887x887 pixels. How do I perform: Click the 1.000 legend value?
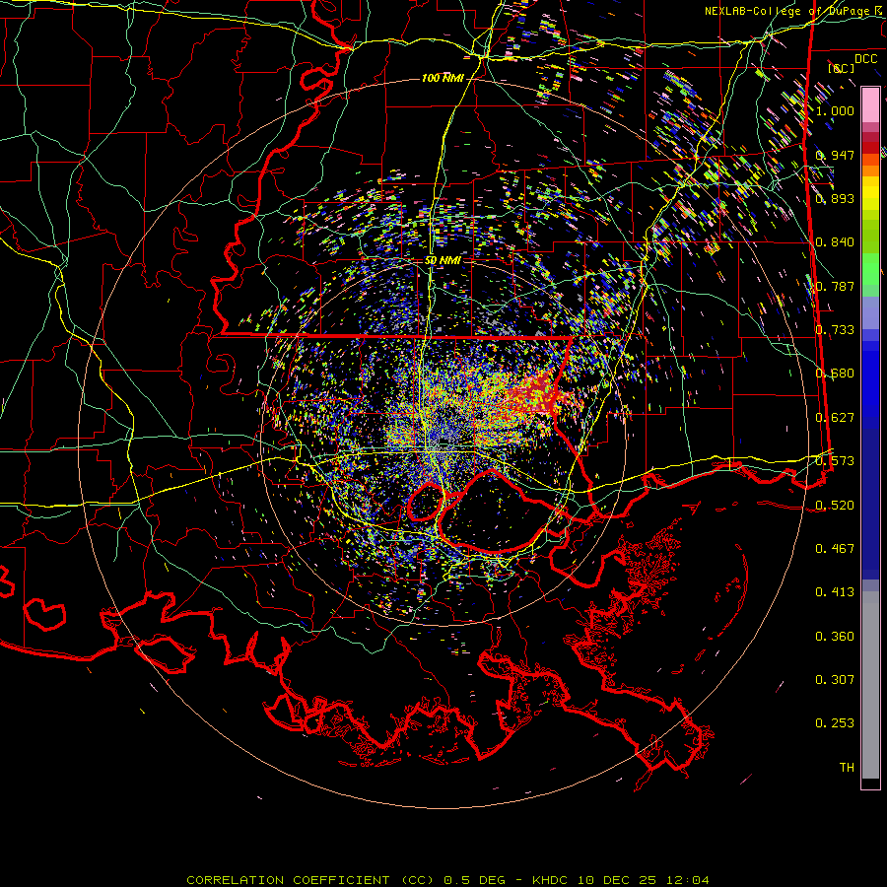click(x=835, y=110)
